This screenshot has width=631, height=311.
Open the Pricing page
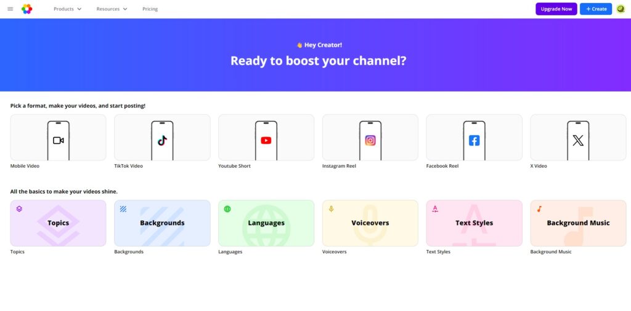pyautogui.click(x=150, y=9)
